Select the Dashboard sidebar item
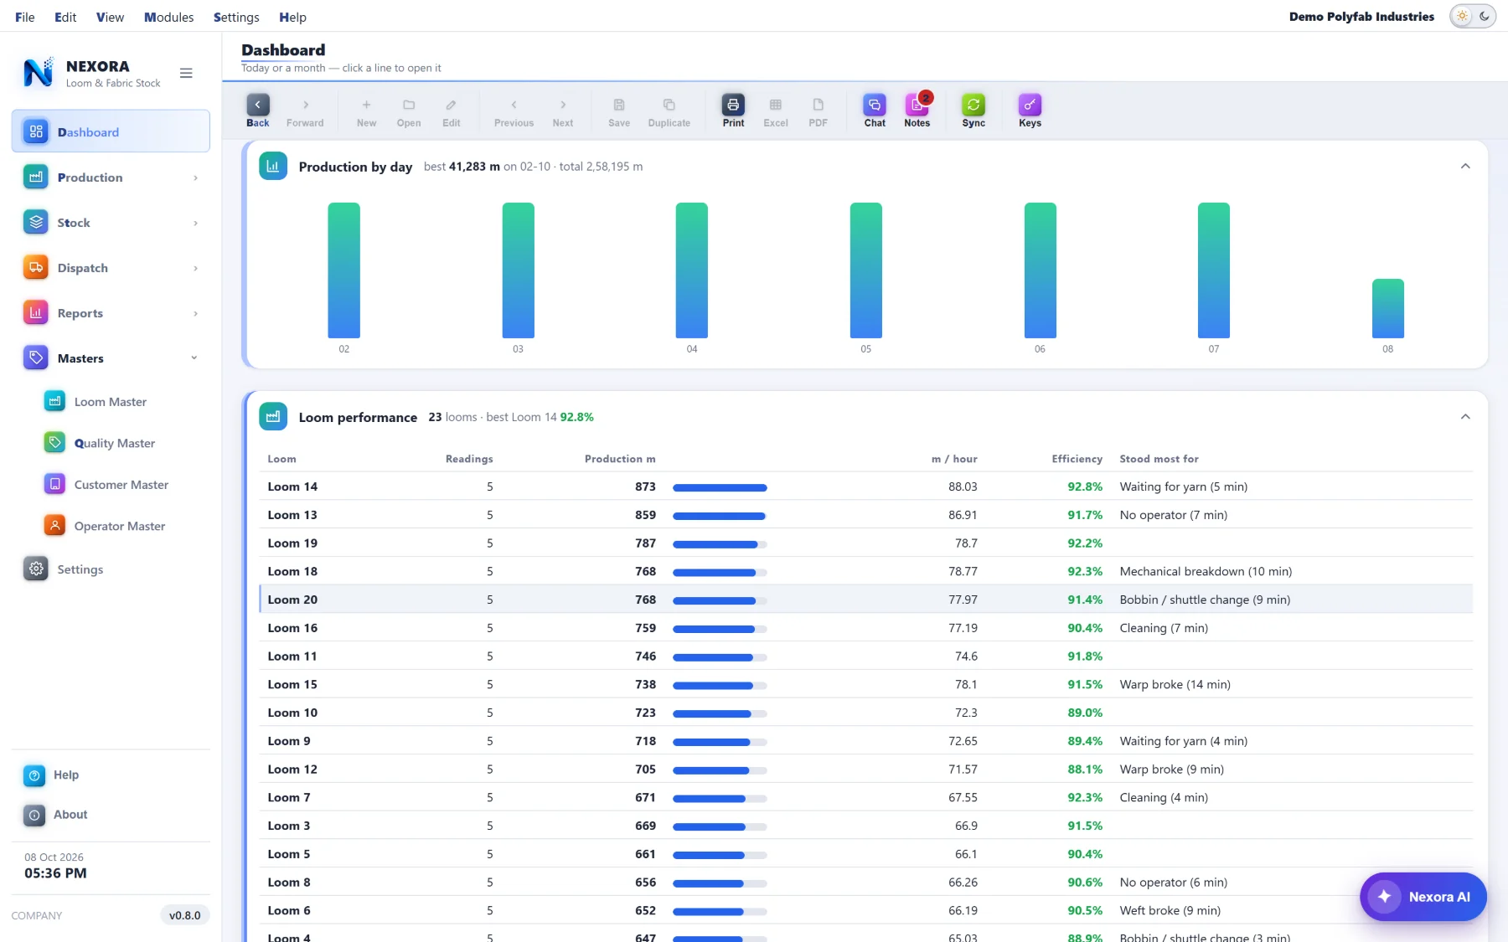Image resolution: width=1508 pixels, height=942 pixels. pyautogui.click(x=111, y=131)
